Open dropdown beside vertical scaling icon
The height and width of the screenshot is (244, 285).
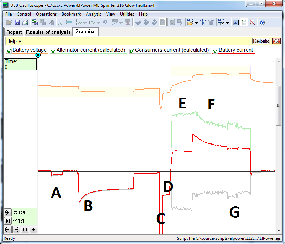coord(85,23)
